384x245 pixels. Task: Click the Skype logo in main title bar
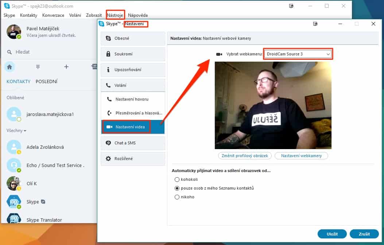point(7,6)
